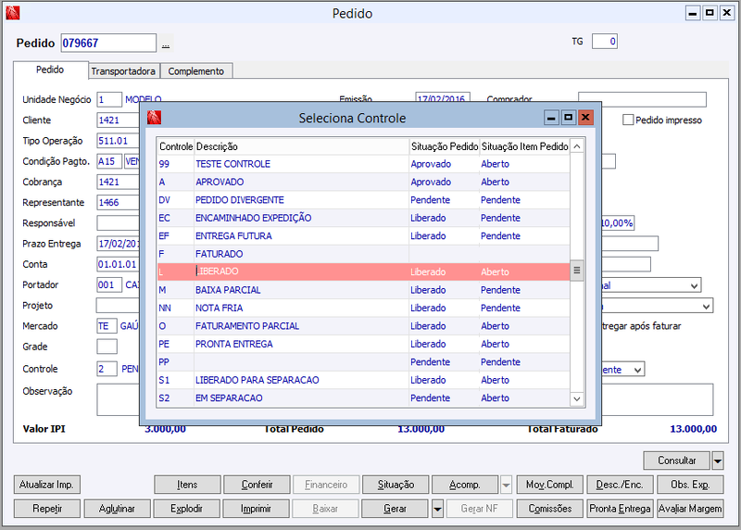
Task: Click the Pronta Entrega button
Action: (x=620, y=509)
